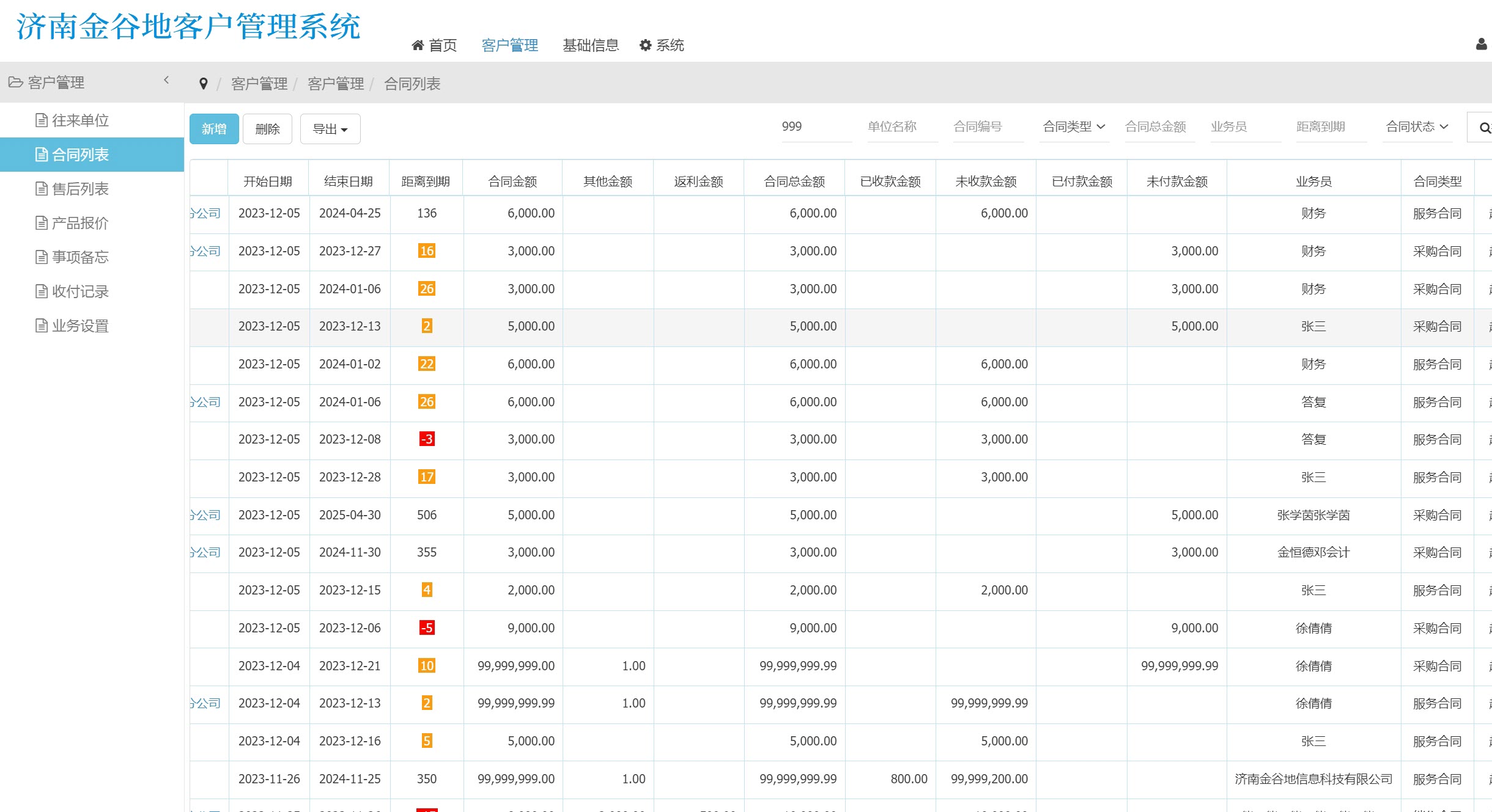Screen dimensions: 1492x812
Task: Select 合同列表 in the sidebar
Action: coord(92,155)
